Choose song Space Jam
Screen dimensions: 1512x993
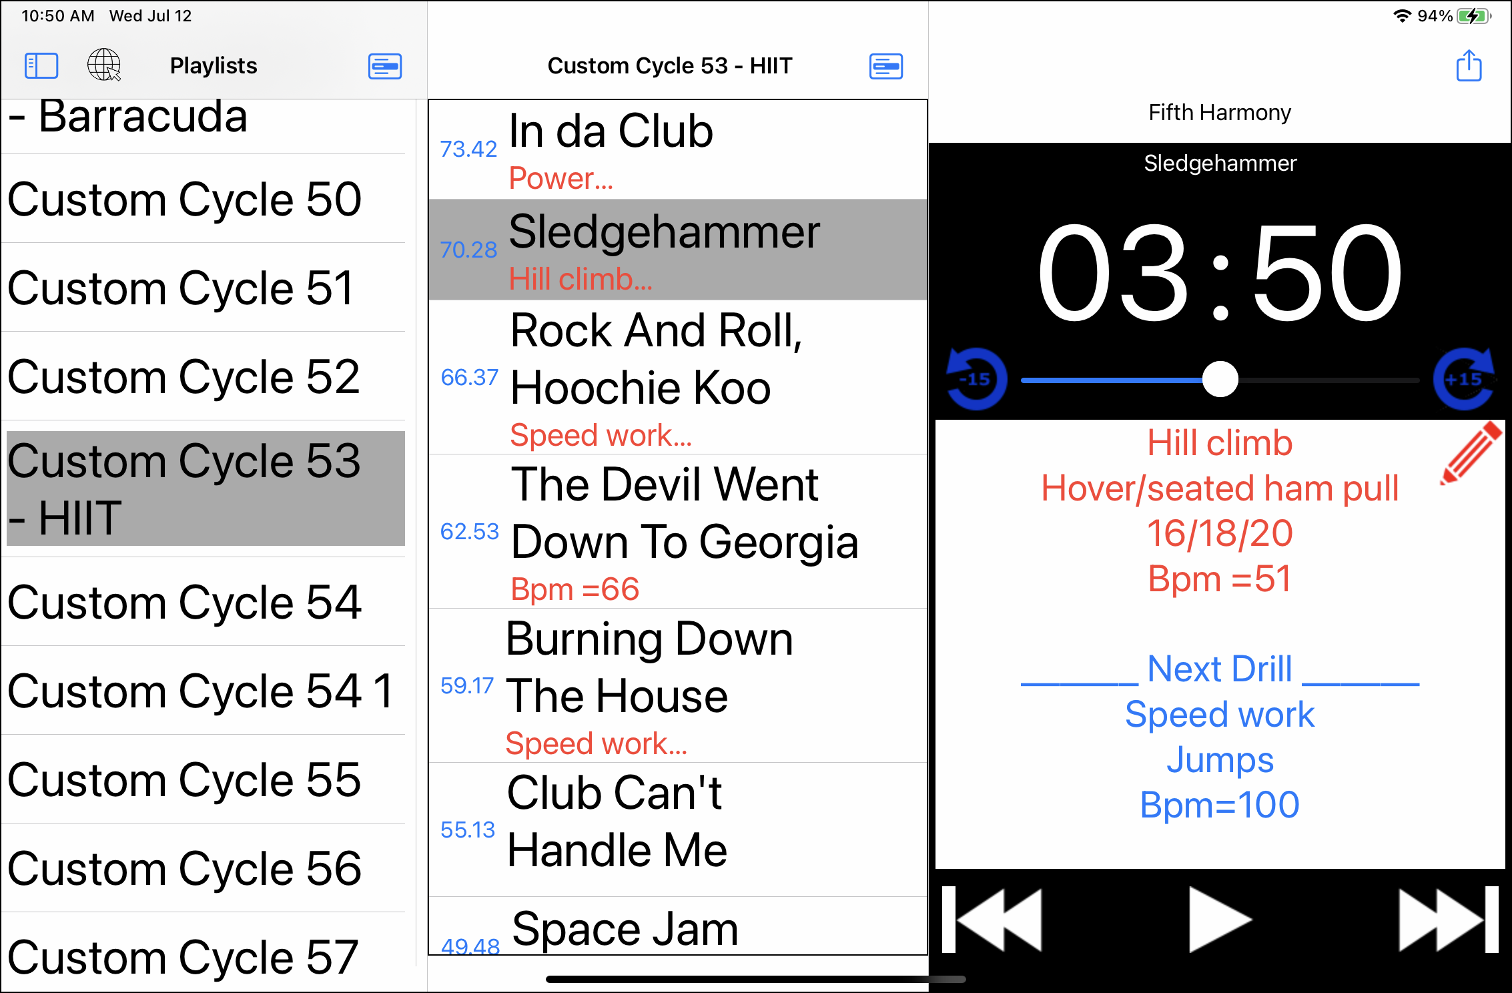678,926
